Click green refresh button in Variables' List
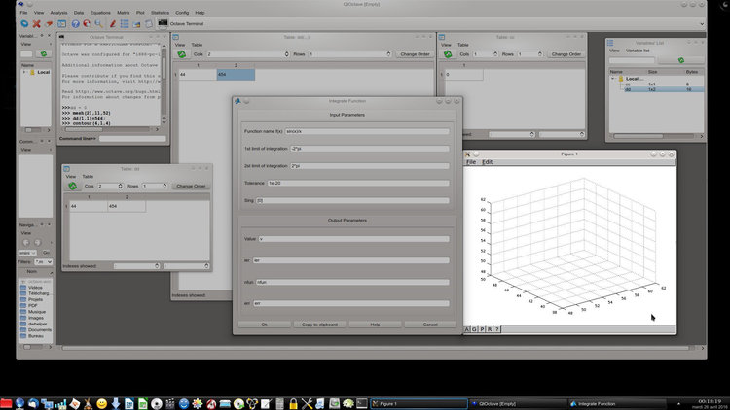The image size is (730, 410). pyautogui.click(x=680, y=60)
